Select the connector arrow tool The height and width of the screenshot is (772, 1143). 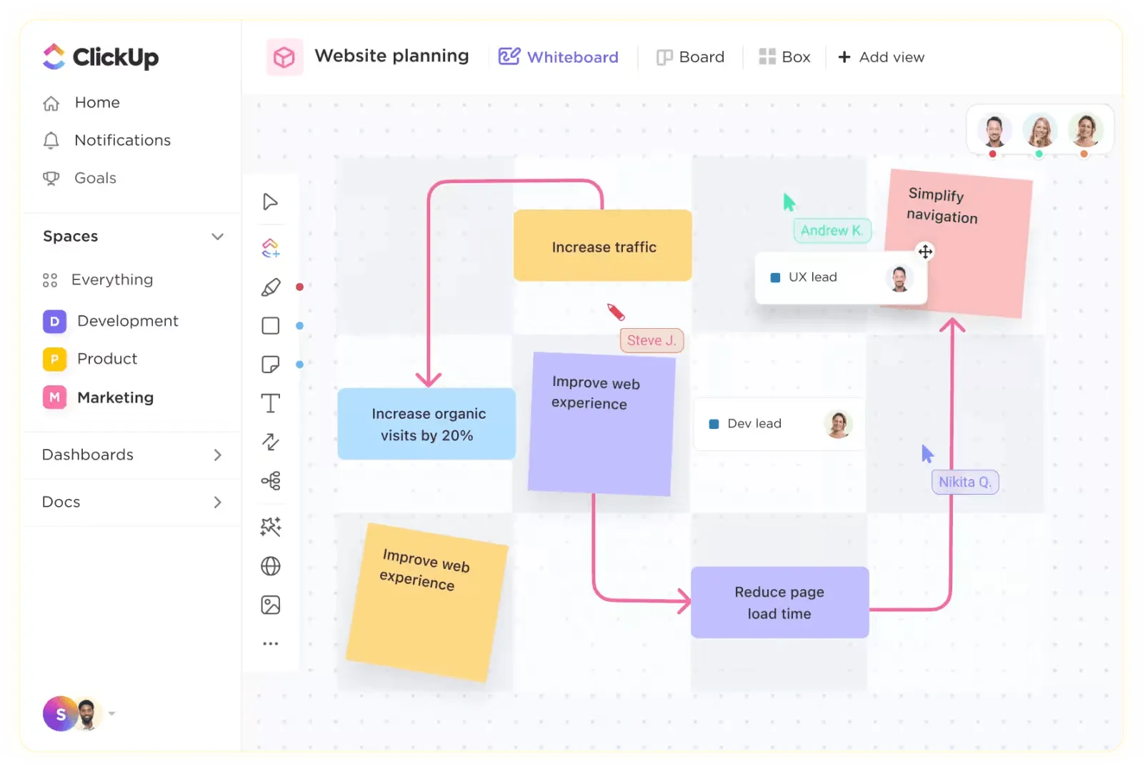click(x=271, y=442)
